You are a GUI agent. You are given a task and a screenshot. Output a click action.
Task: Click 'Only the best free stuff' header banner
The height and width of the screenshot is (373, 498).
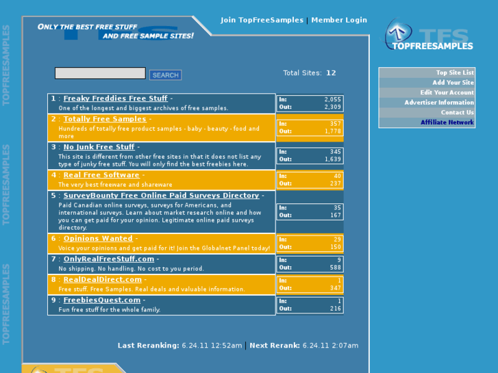click(x=115, y=31)
